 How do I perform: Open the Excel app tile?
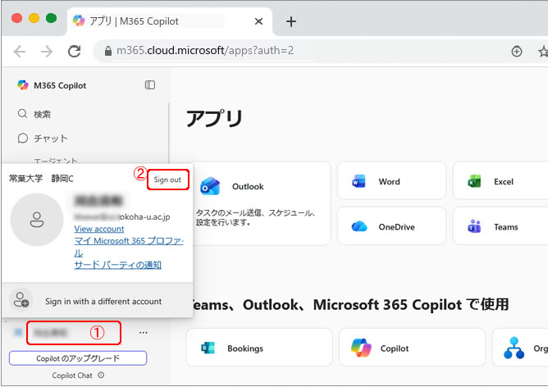(x=502, y=181)
